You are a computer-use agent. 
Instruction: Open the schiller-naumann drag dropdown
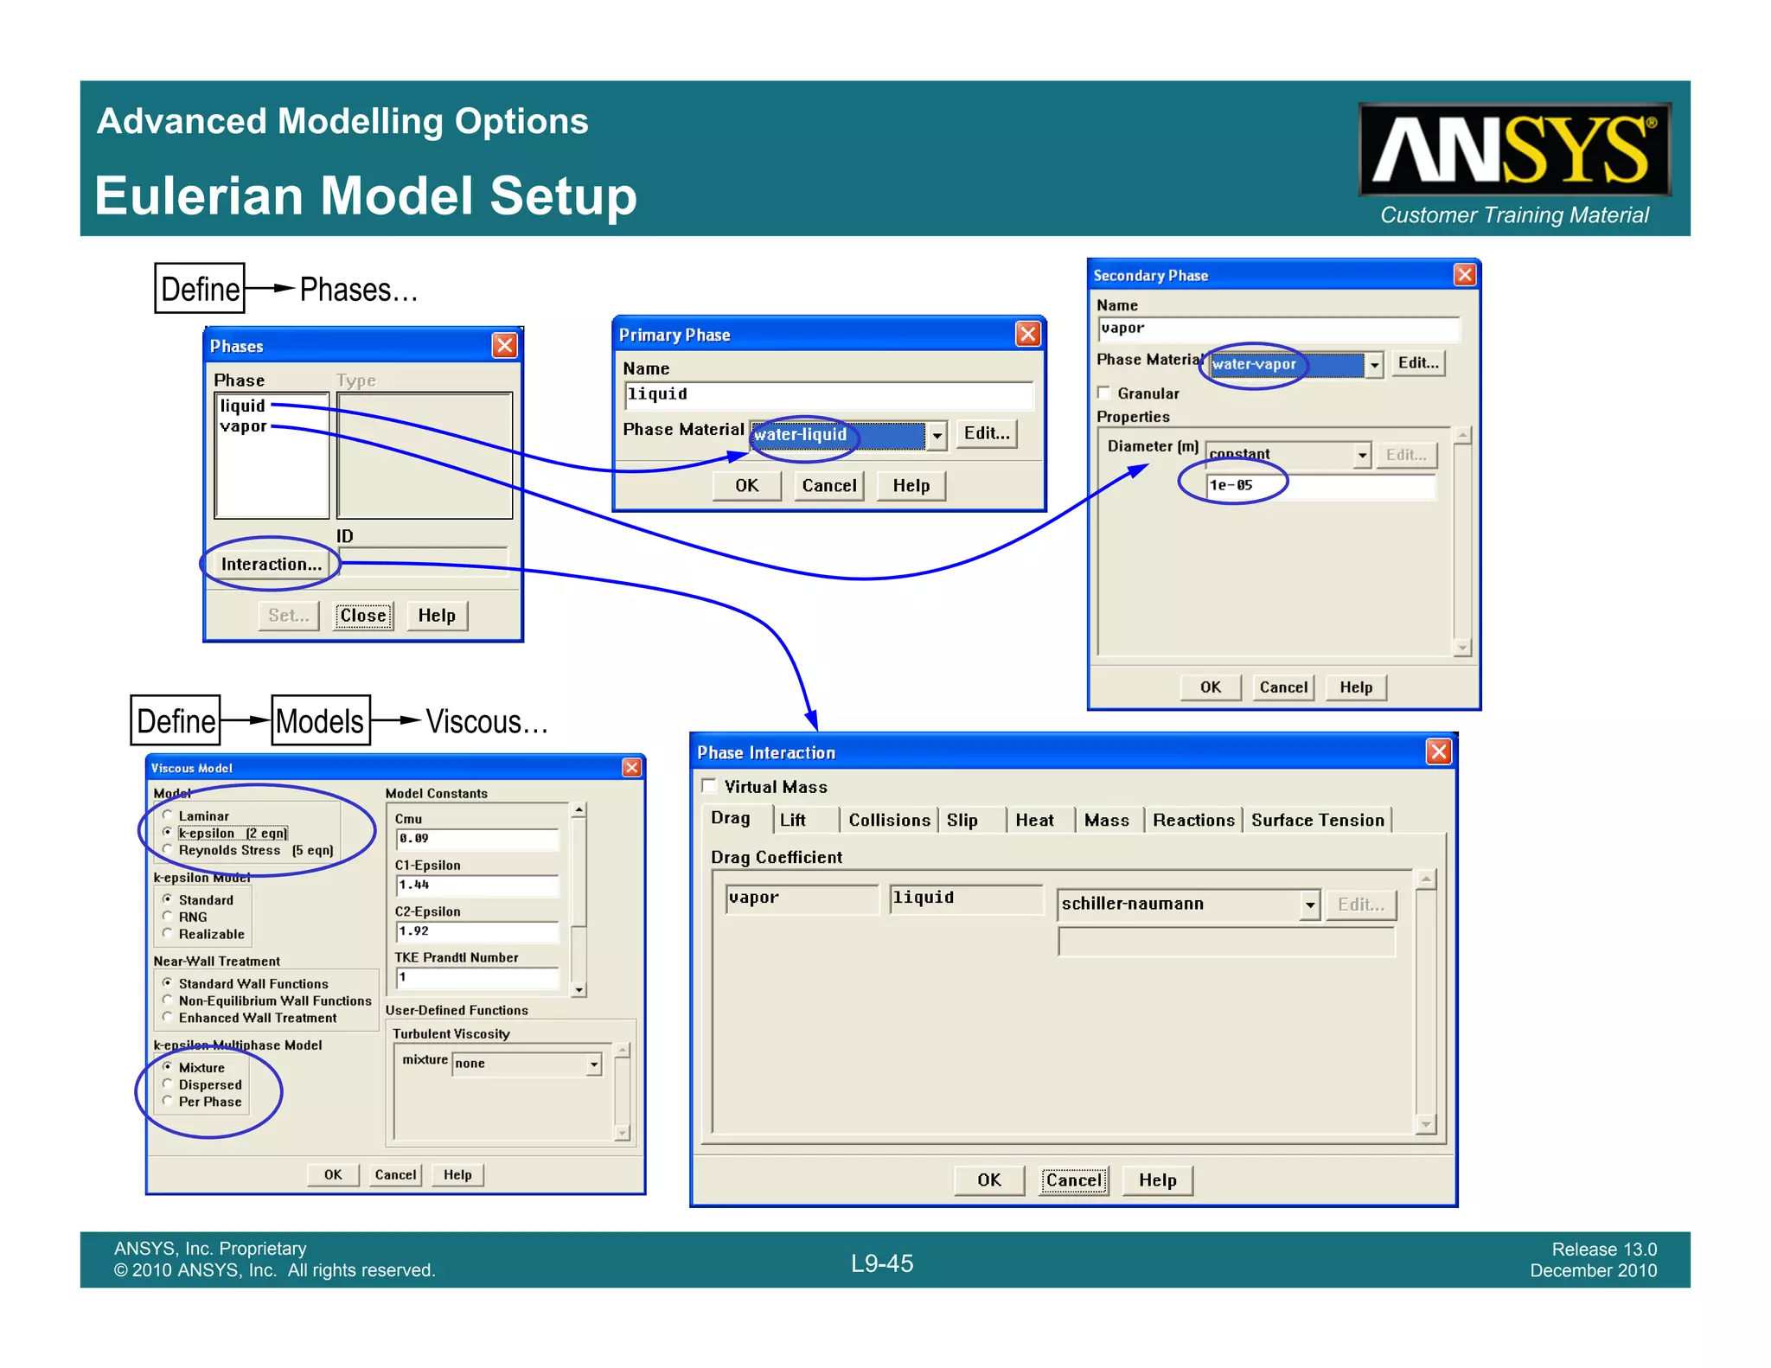click(x=1310, y=905)
